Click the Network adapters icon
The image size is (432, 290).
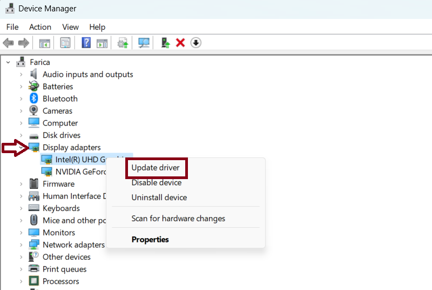[33, 245]
